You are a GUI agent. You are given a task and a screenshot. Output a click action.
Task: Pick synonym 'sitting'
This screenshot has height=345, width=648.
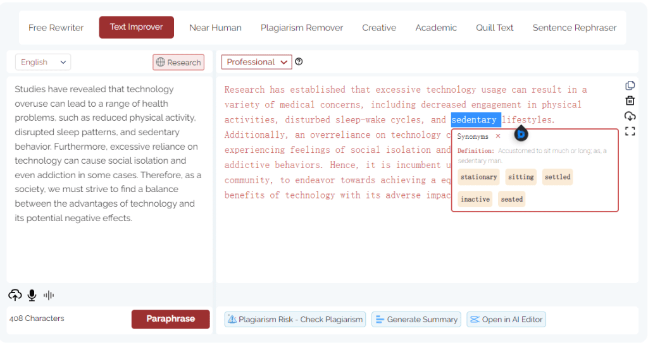[521, 177]
